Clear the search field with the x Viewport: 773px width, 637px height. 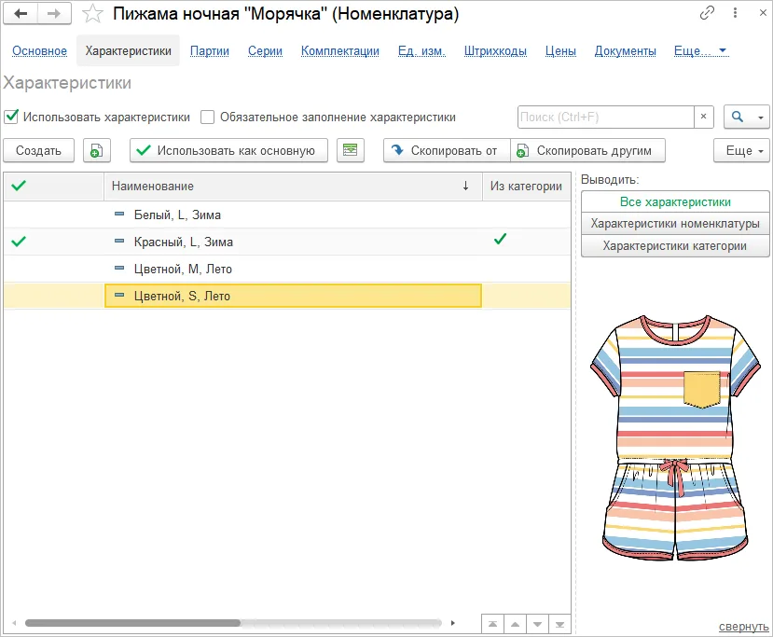(x=703, y=117)
